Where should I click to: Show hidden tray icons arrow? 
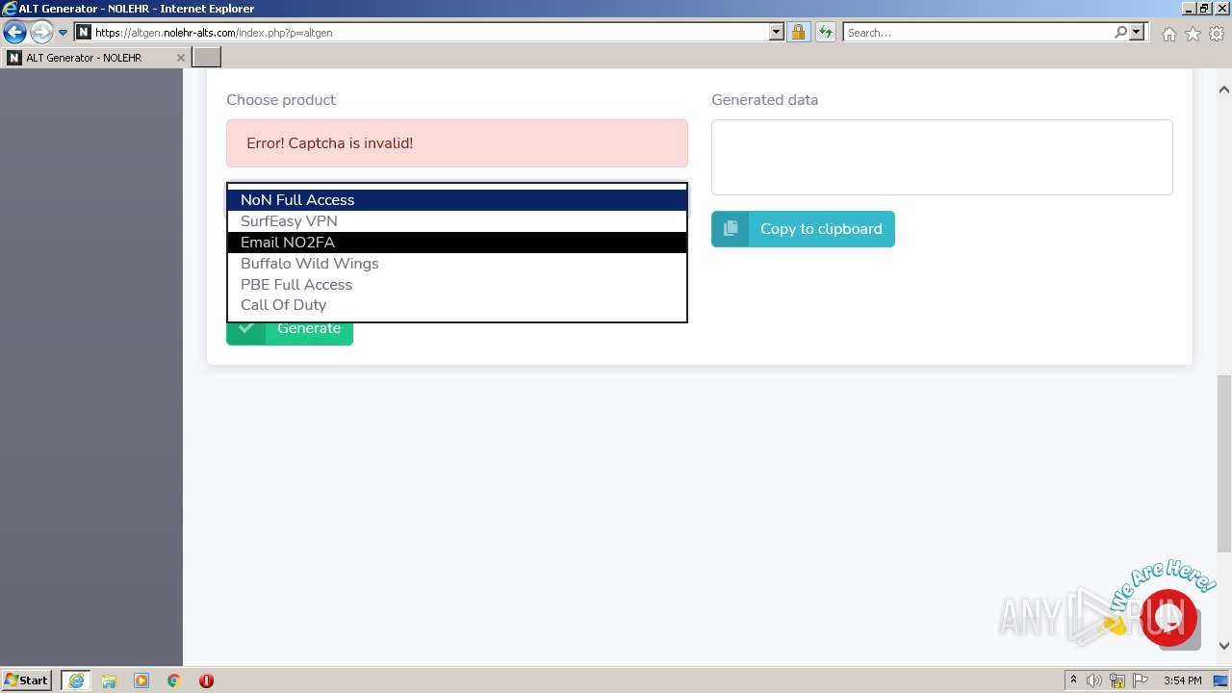coord(1073,680)
